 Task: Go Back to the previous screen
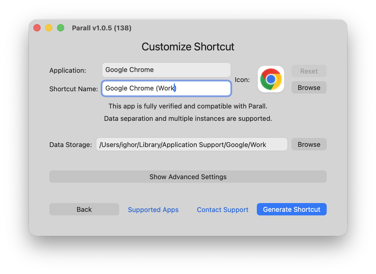click(84, 209)
